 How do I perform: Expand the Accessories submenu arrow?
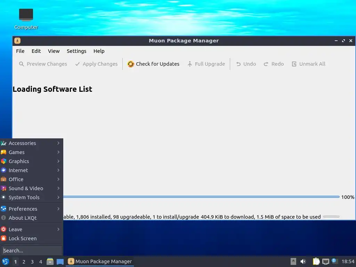tap(58, 143)
